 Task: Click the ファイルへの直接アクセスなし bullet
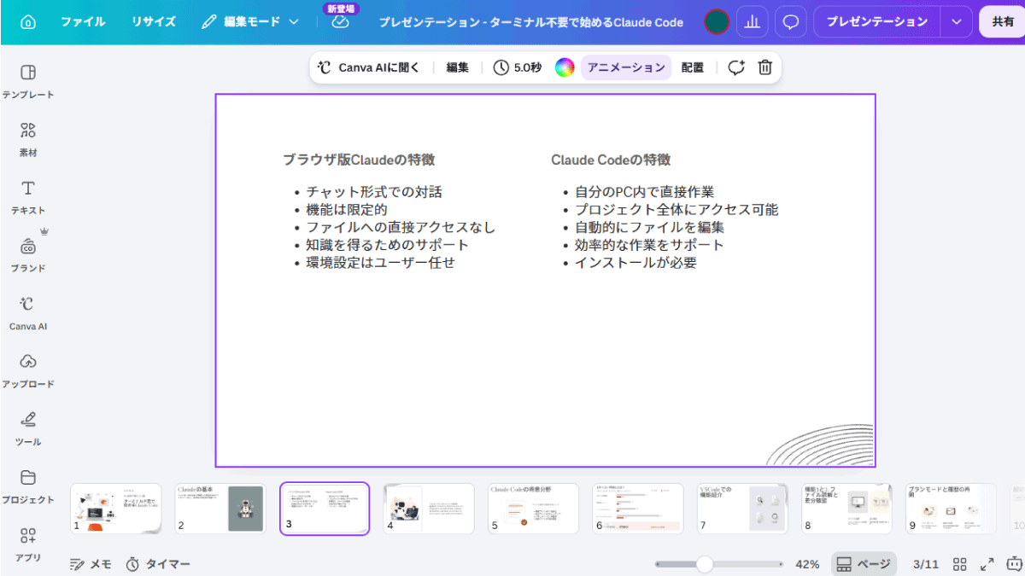(x=401, y=228)
